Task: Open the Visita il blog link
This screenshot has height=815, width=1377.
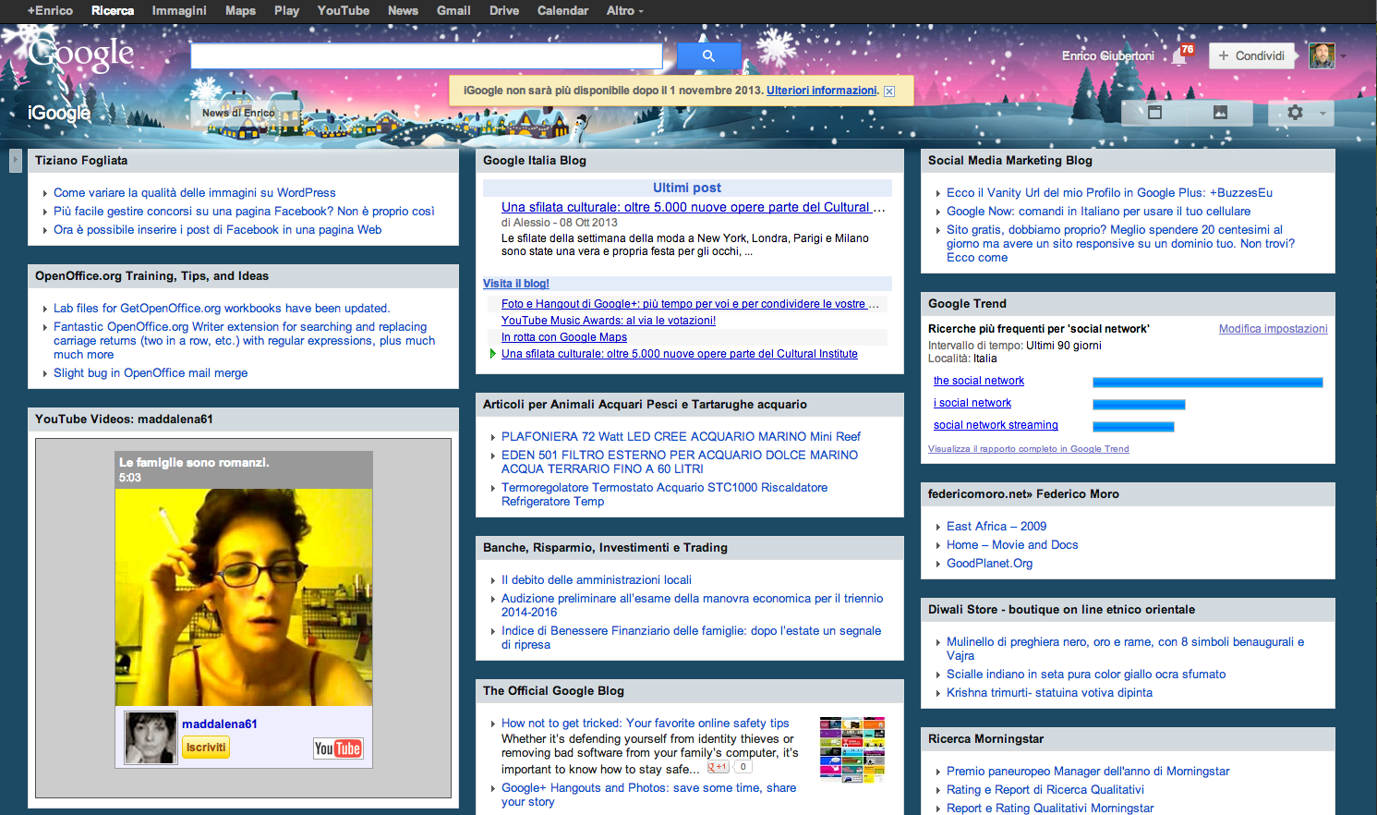Action: pos(516,284)
